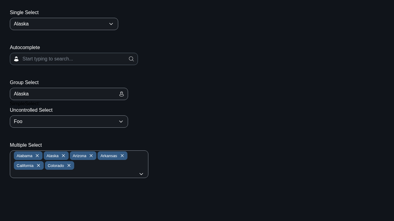Remove the Arizona chip
This screenshot has height=221, width=394.
point(91,156)
